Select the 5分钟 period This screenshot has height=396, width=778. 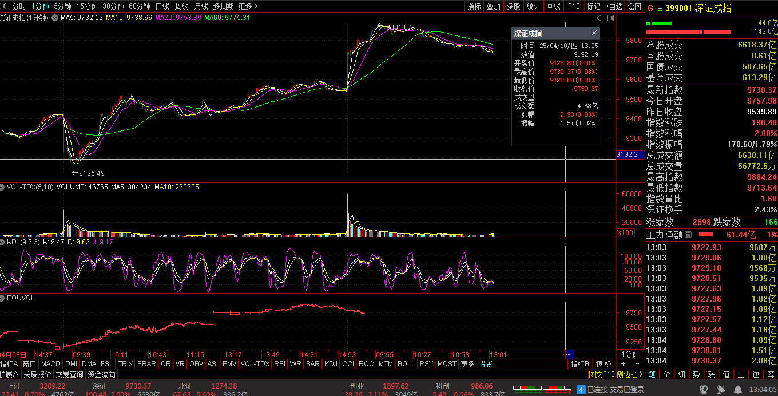tap(62, 6)
